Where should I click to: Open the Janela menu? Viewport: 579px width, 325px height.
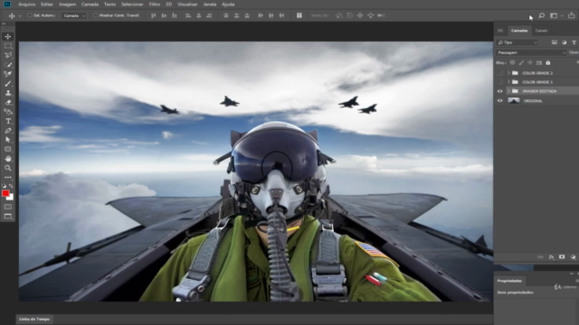click(210, 5)
